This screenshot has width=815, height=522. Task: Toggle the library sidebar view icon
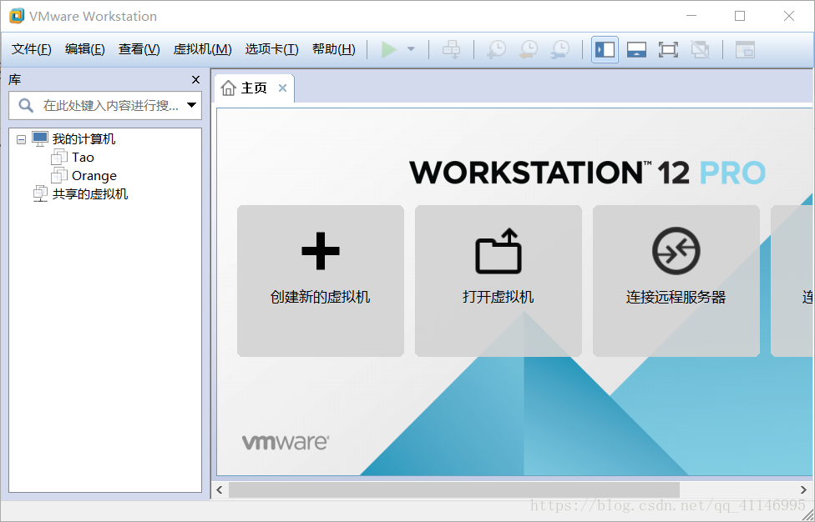click(605, 50)
